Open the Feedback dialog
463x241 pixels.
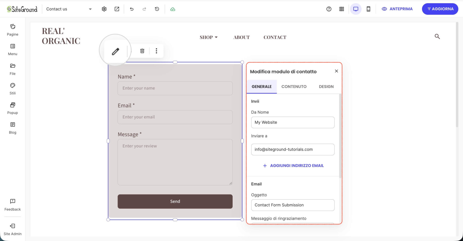pyautogui.click(x=13, y=205)
